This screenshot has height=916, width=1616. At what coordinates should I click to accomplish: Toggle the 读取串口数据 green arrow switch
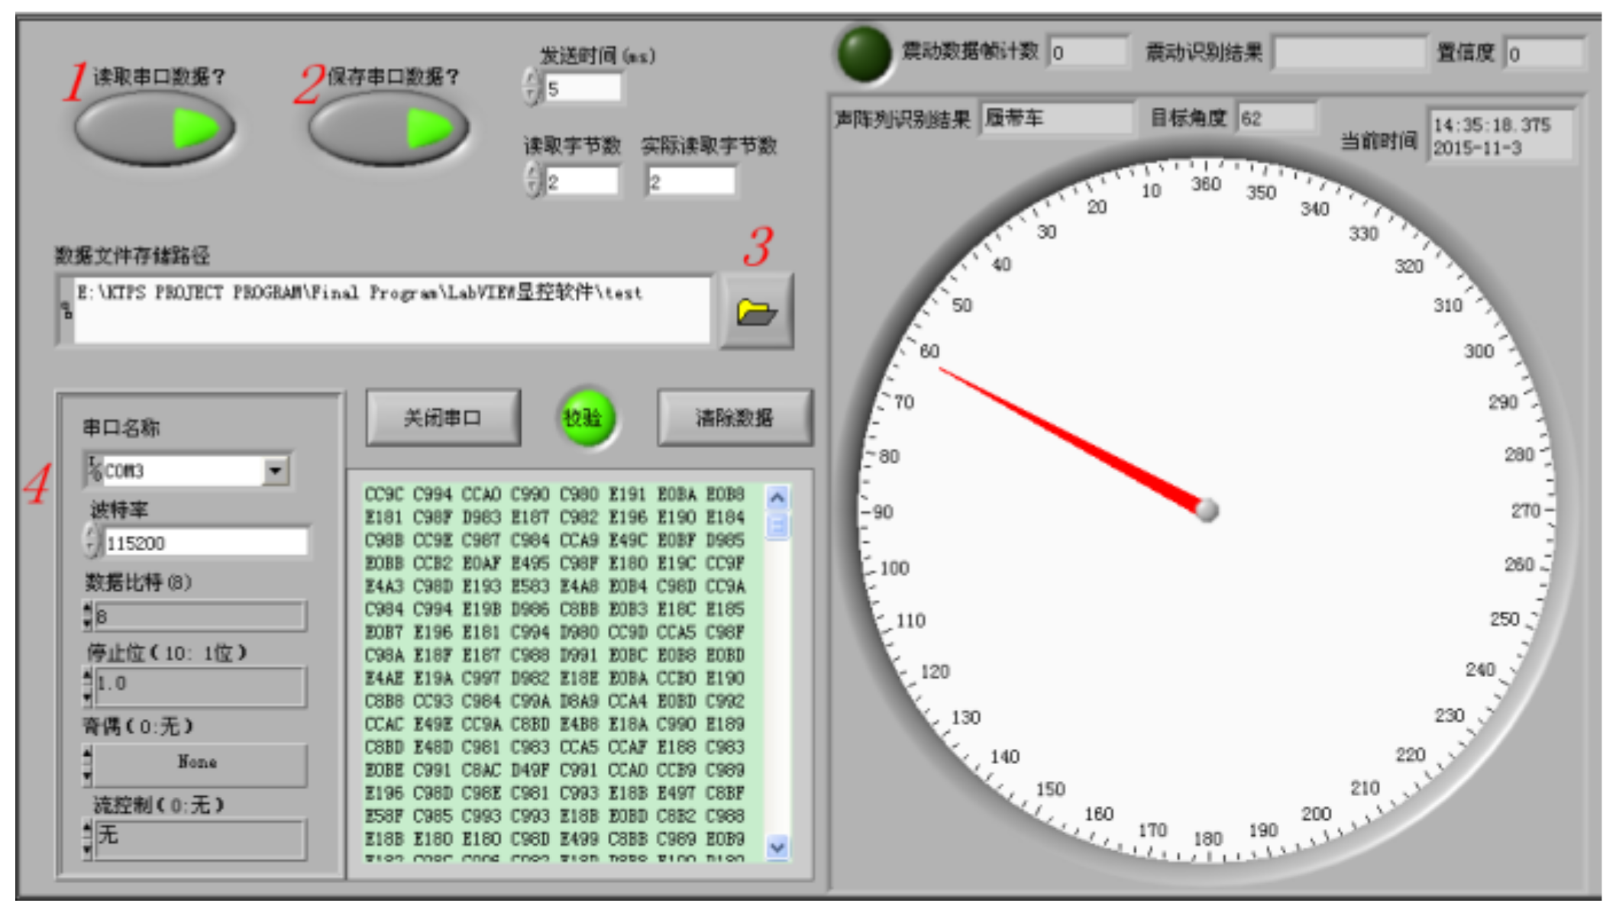click(155, 128)
